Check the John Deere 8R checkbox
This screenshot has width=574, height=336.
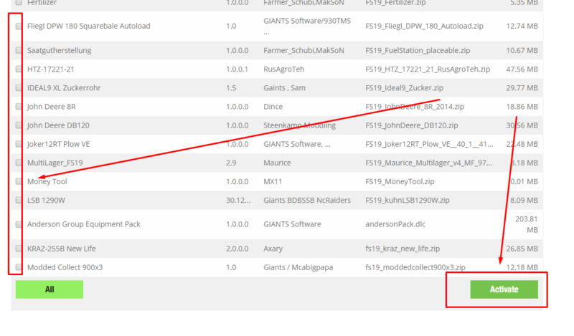[x=19, y=107]
